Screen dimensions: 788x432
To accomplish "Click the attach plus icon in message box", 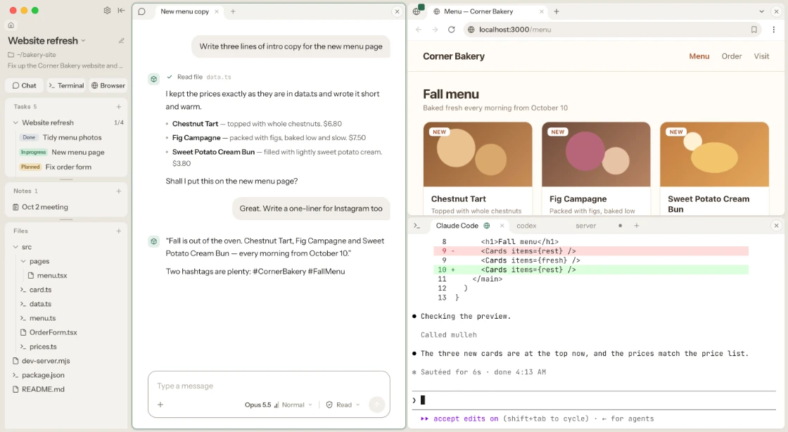I will click(160, 405).
